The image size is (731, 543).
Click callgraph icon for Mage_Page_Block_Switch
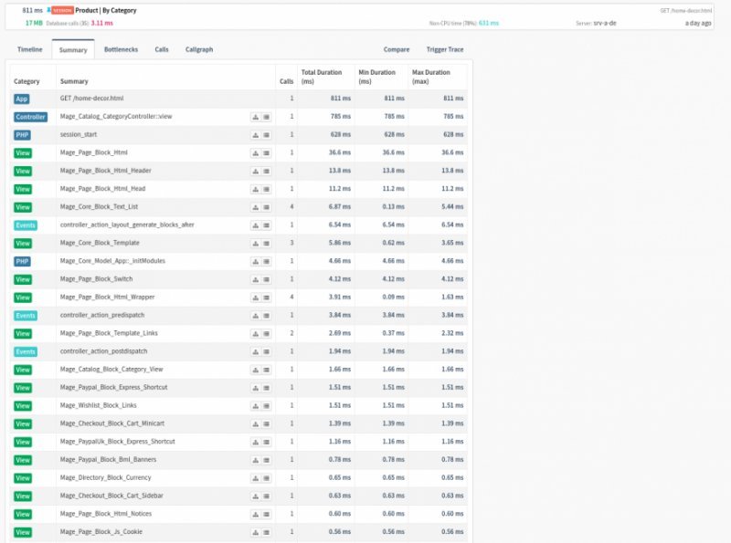(x=255, y=279)
